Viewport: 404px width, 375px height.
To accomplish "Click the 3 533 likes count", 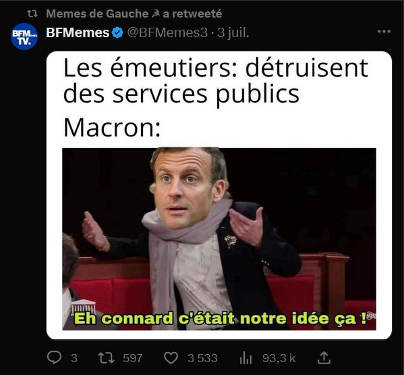I will click(x=202, y=358).
